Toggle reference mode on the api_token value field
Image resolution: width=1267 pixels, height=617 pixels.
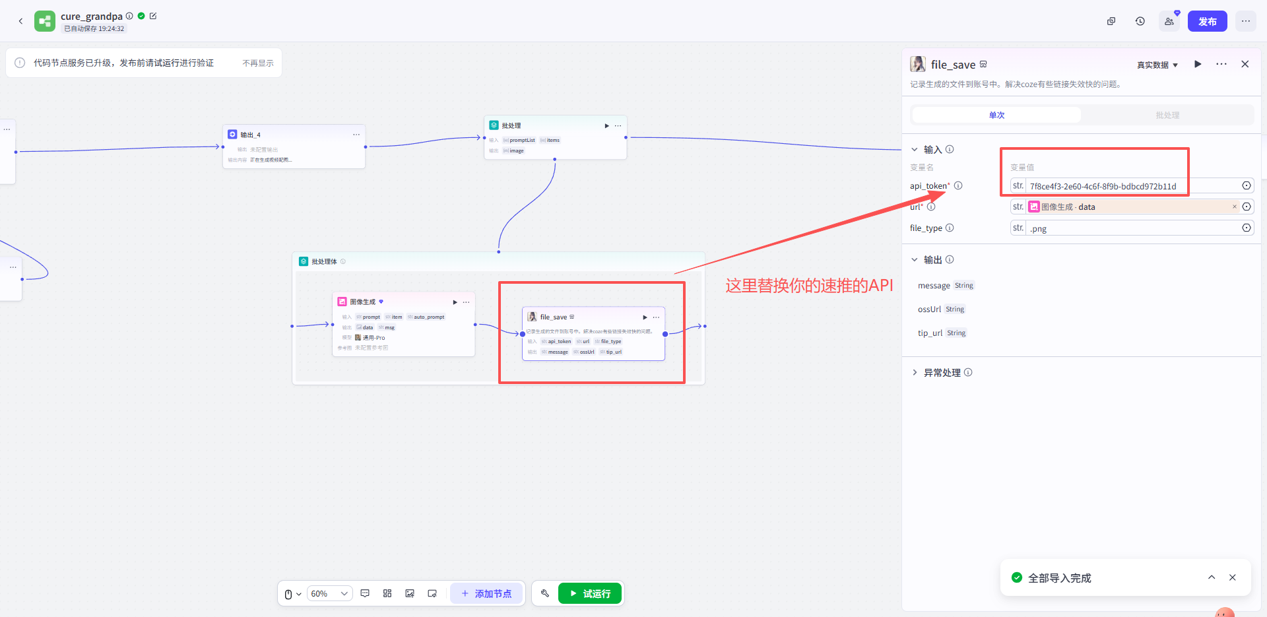point(1247,185)
